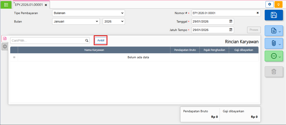286x125 pixels.
Task: Click the grey trash delete icon
Action: (274, 72)
